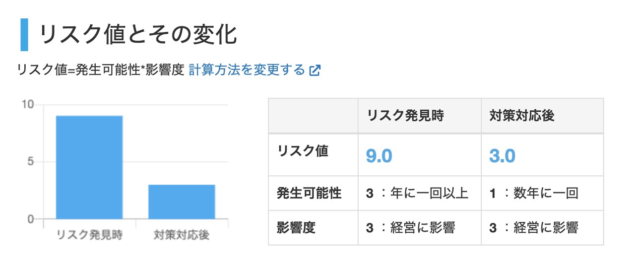Screen dimensions: 635x277
Task: Click the external link icon beside 計算方法を変更する
Action: click(315, 70)
